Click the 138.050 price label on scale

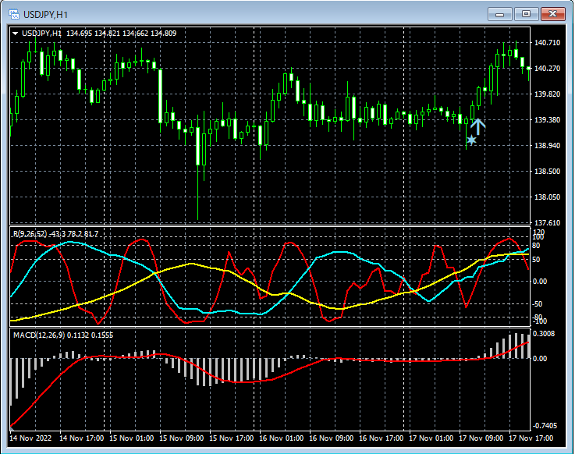click(x=548, y=197)
